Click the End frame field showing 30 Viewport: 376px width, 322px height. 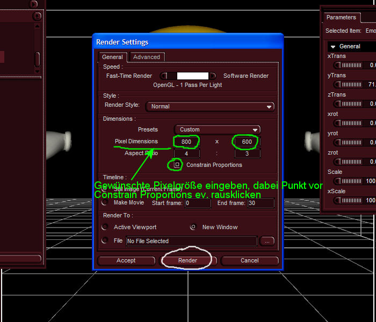point(261,203)
